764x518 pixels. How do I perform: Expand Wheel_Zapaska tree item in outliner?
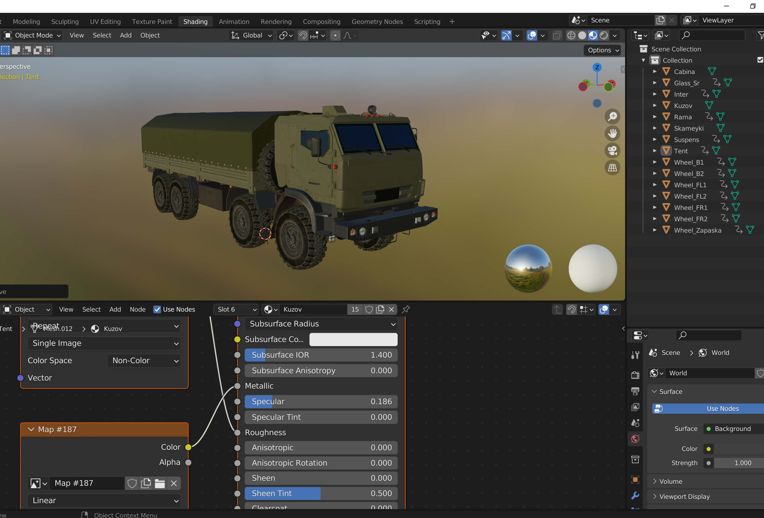[x=655, y=230]
